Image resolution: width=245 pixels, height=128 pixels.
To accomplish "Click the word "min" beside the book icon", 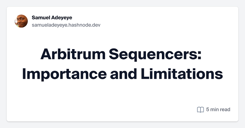I will coord(214,109).
